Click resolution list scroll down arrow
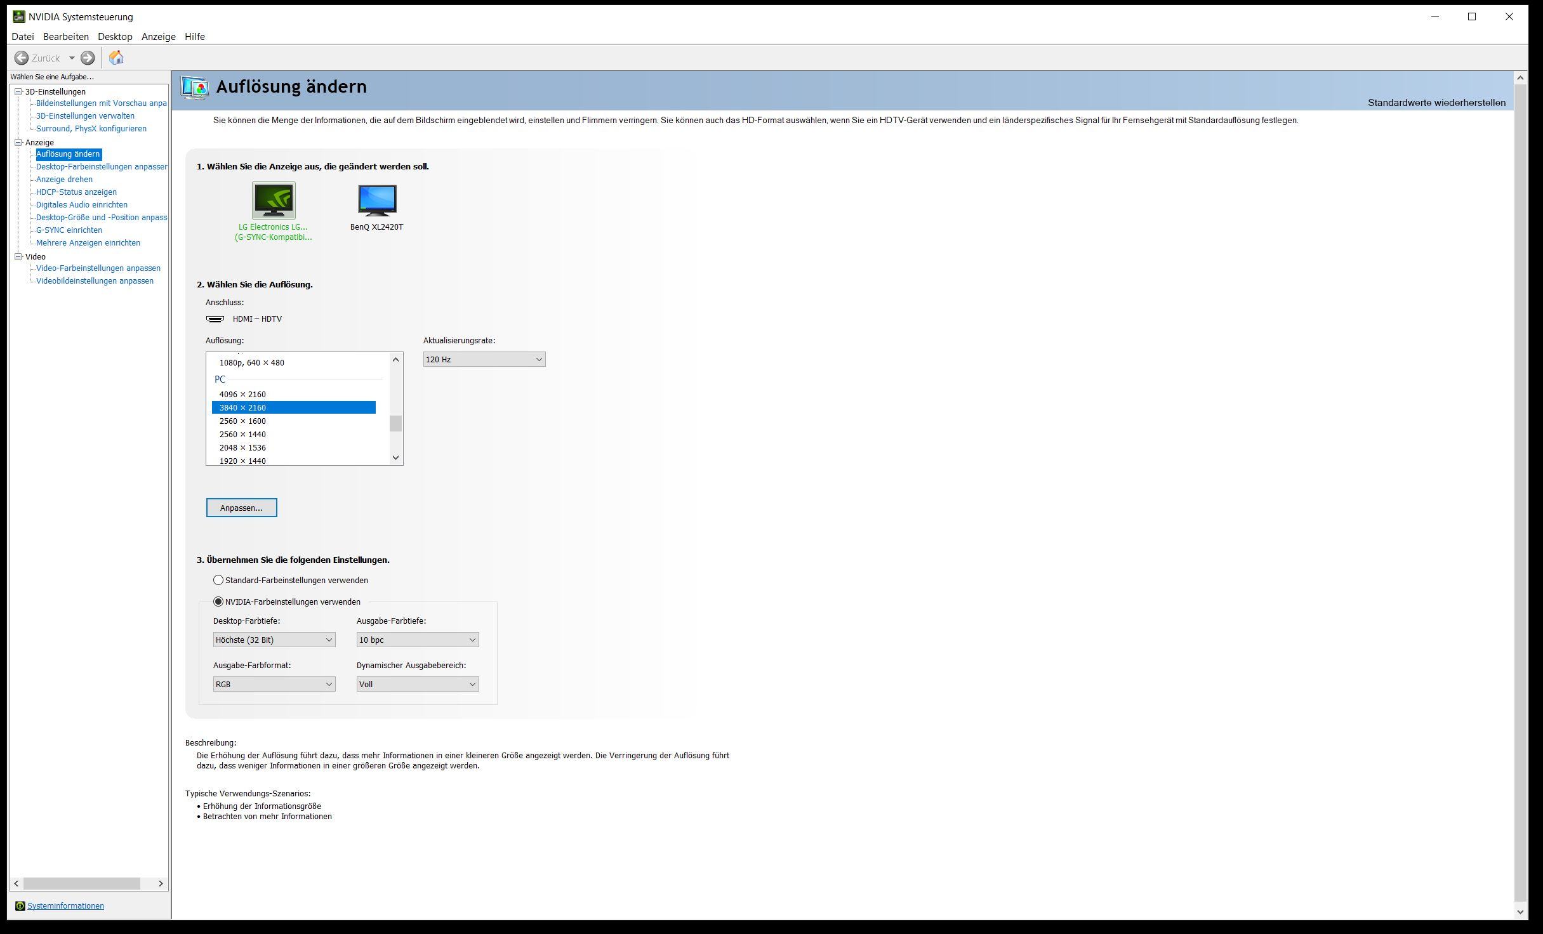Viewport: 1543px width, 934px height. (396, 457)
